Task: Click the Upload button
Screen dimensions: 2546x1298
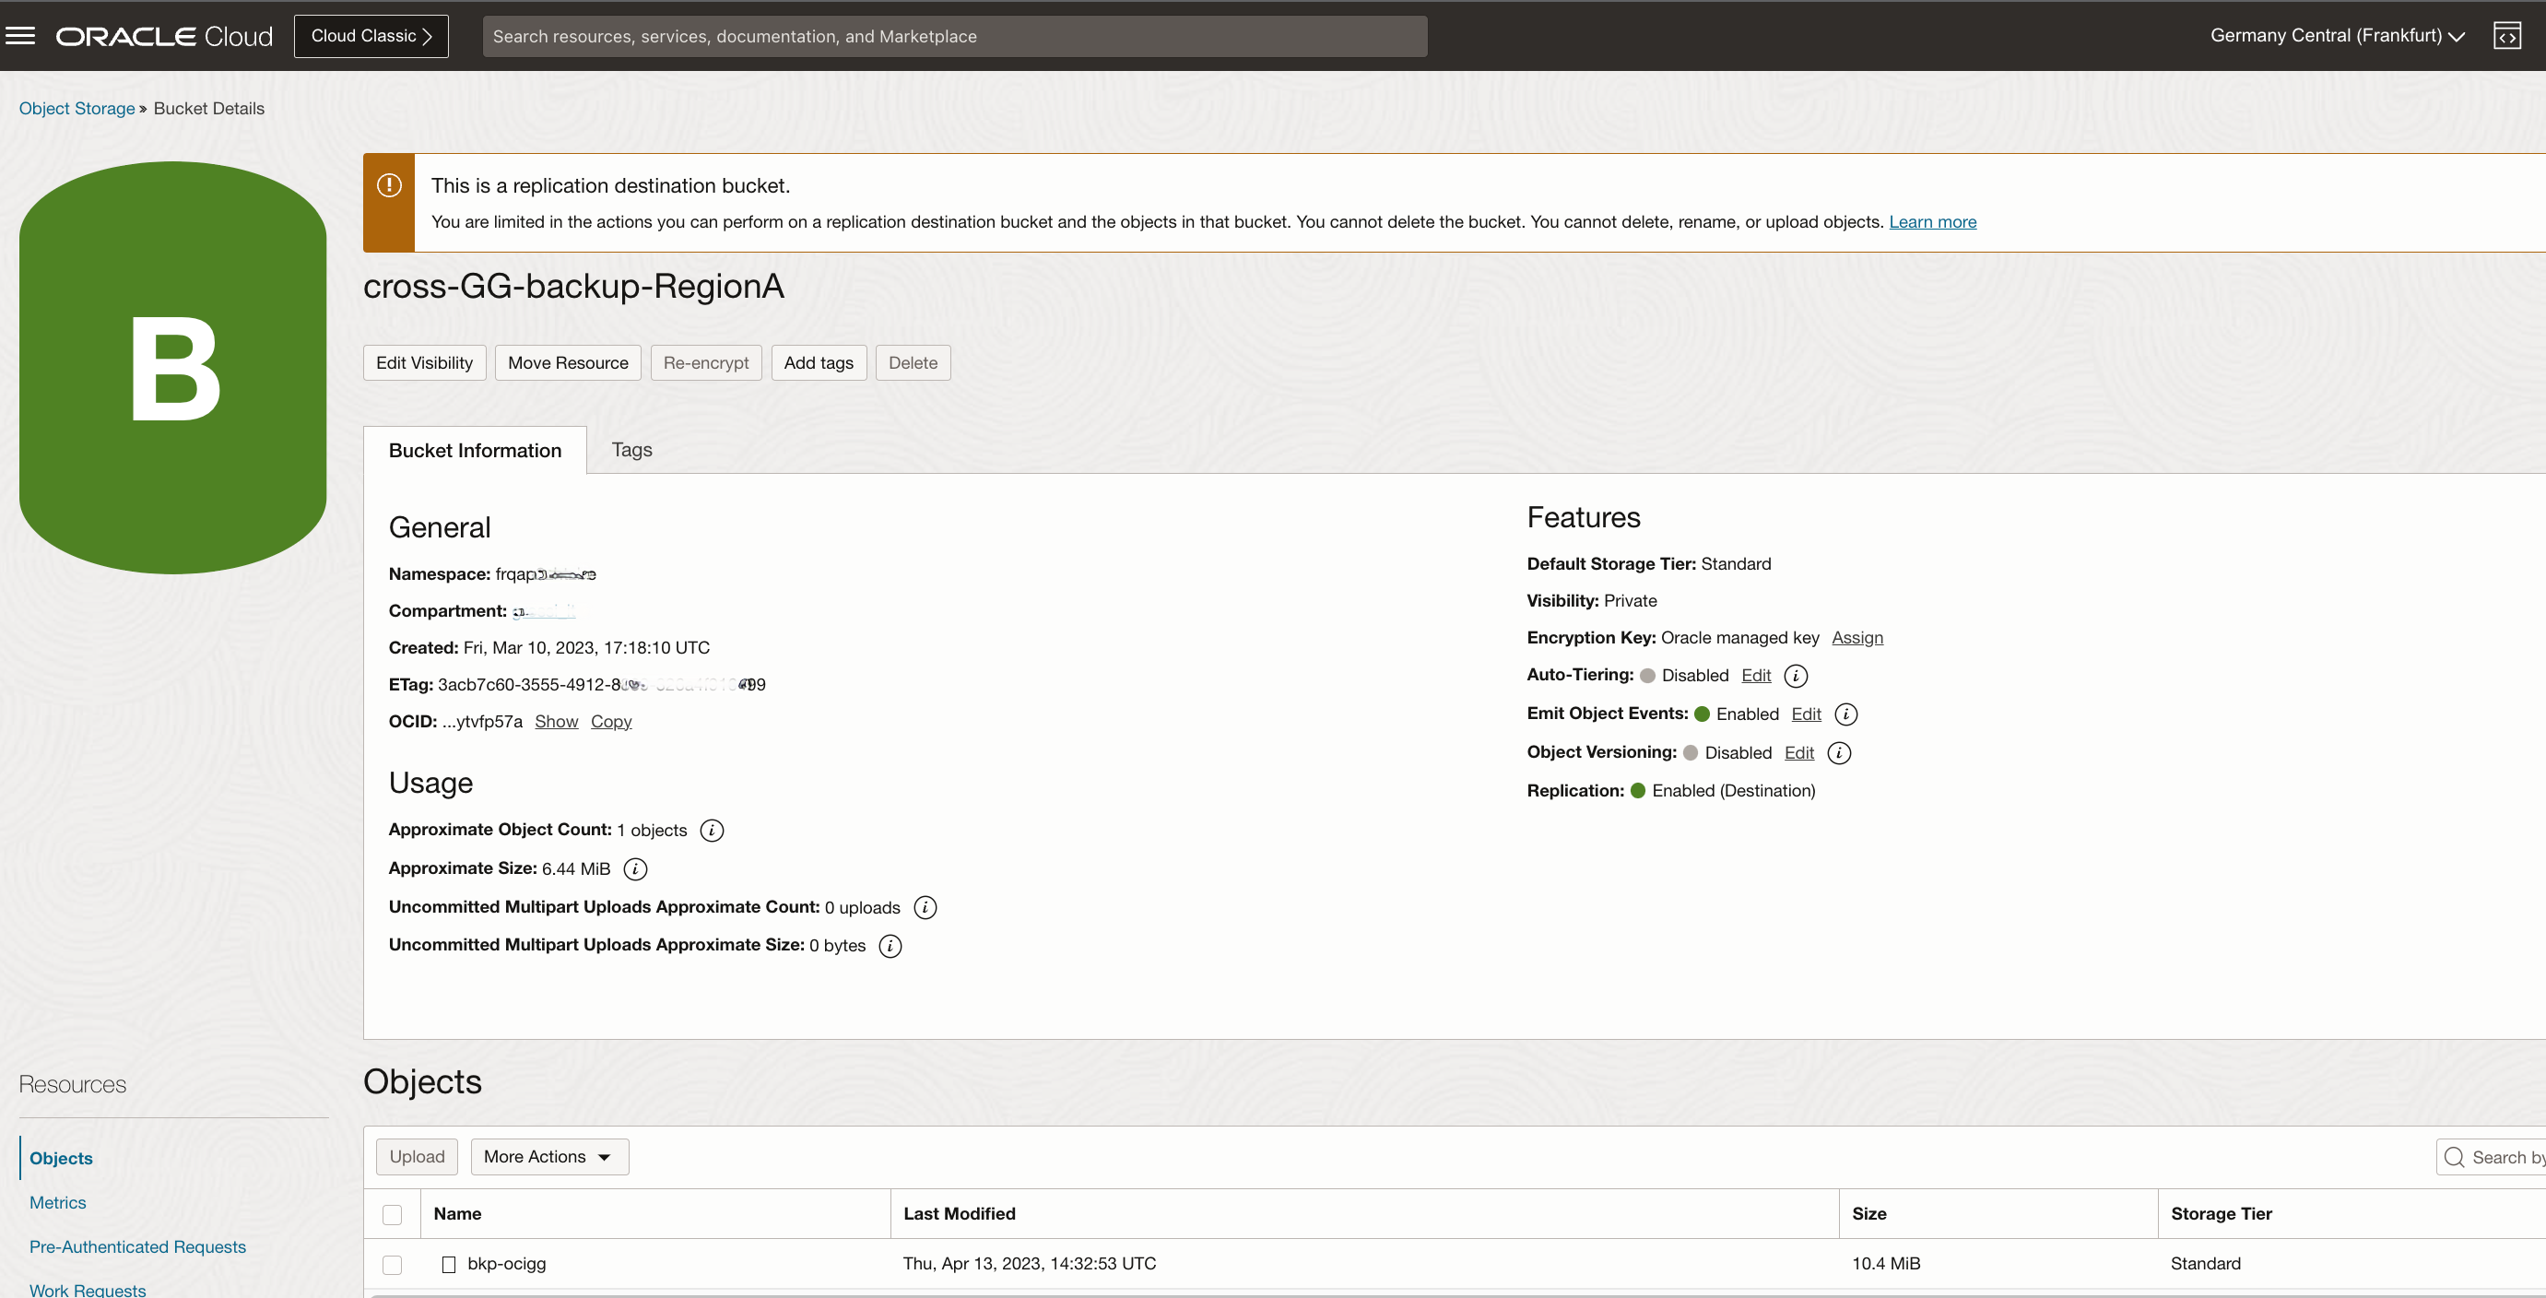Action: [x=417, y=1157]
